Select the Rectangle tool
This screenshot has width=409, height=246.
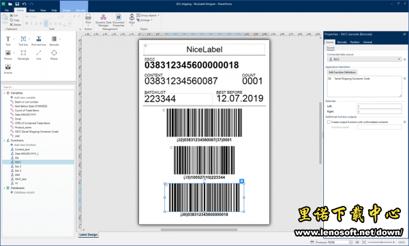pos(23,55)
